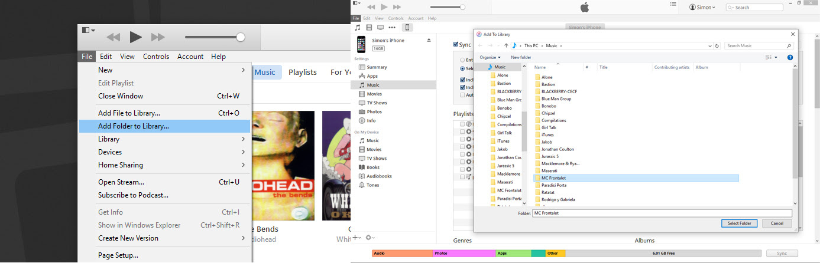
Task: Click the Audio segment of the capacity bar
Action: pos(402,253)
